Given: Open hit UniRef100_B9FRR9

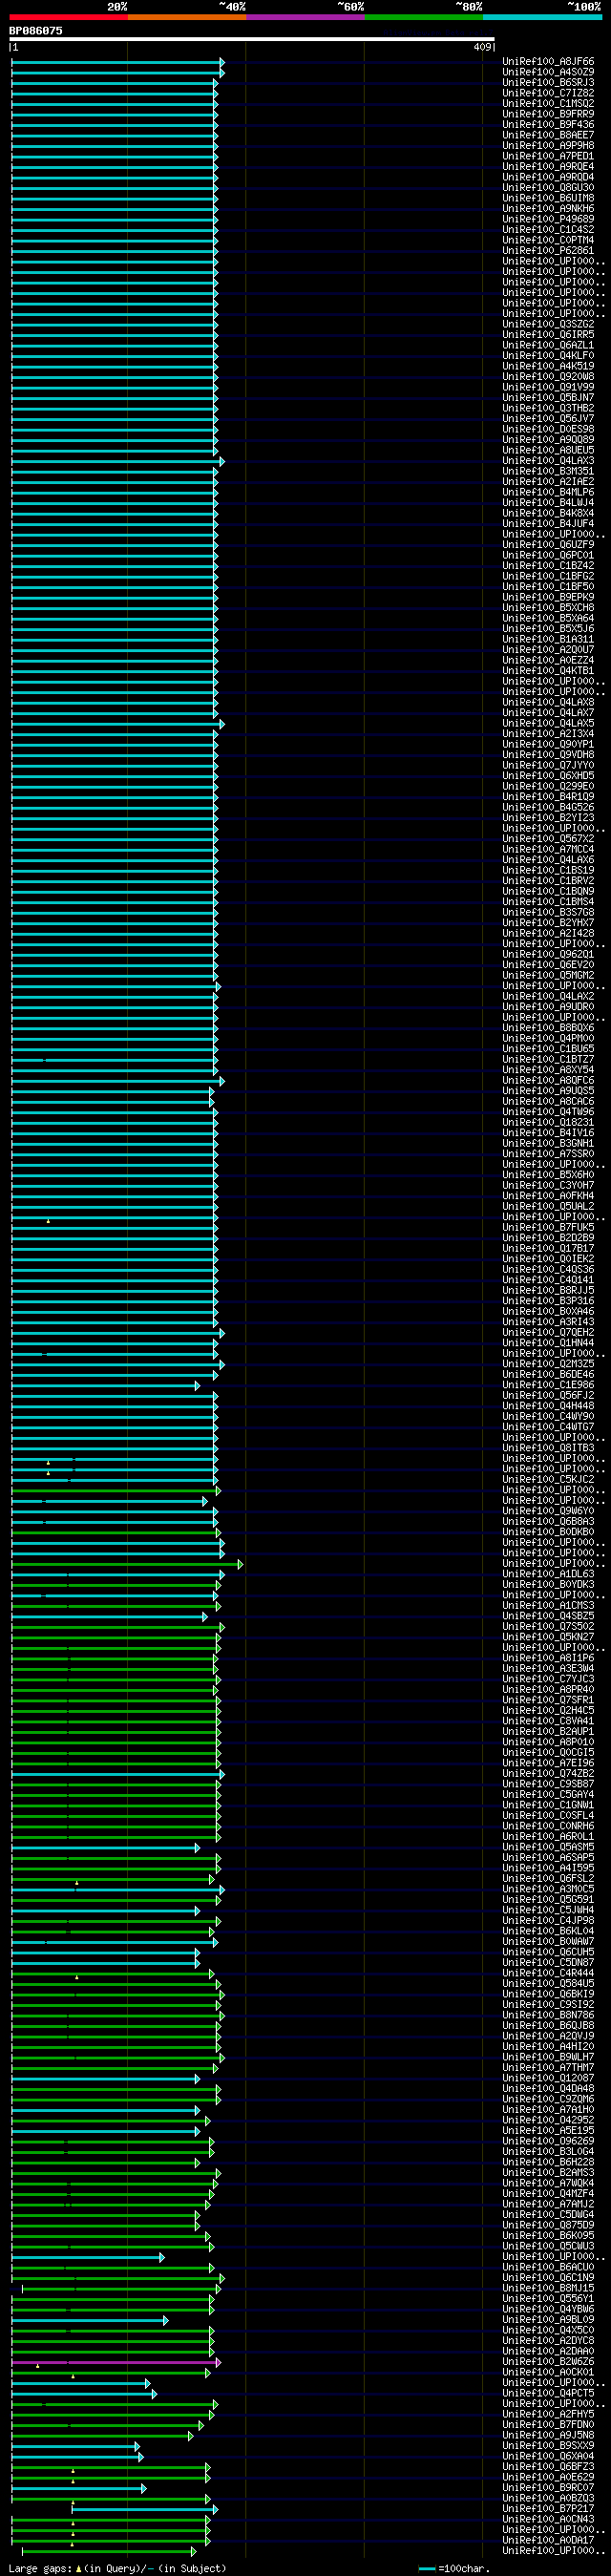Looking at the screenshot, I should 548,114.
